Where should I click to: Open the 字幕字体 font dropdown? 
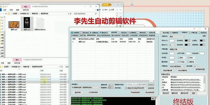point(177,36)
